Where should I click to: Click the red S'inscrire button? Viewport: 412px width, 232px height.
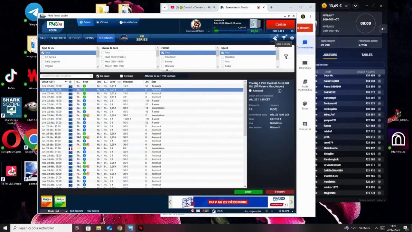click(x=280, y=192)
